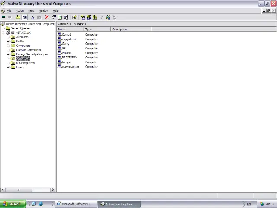Select the waynelaptop computer entry
This screenshot has height=208, width=277.
(x=70, y=67)
